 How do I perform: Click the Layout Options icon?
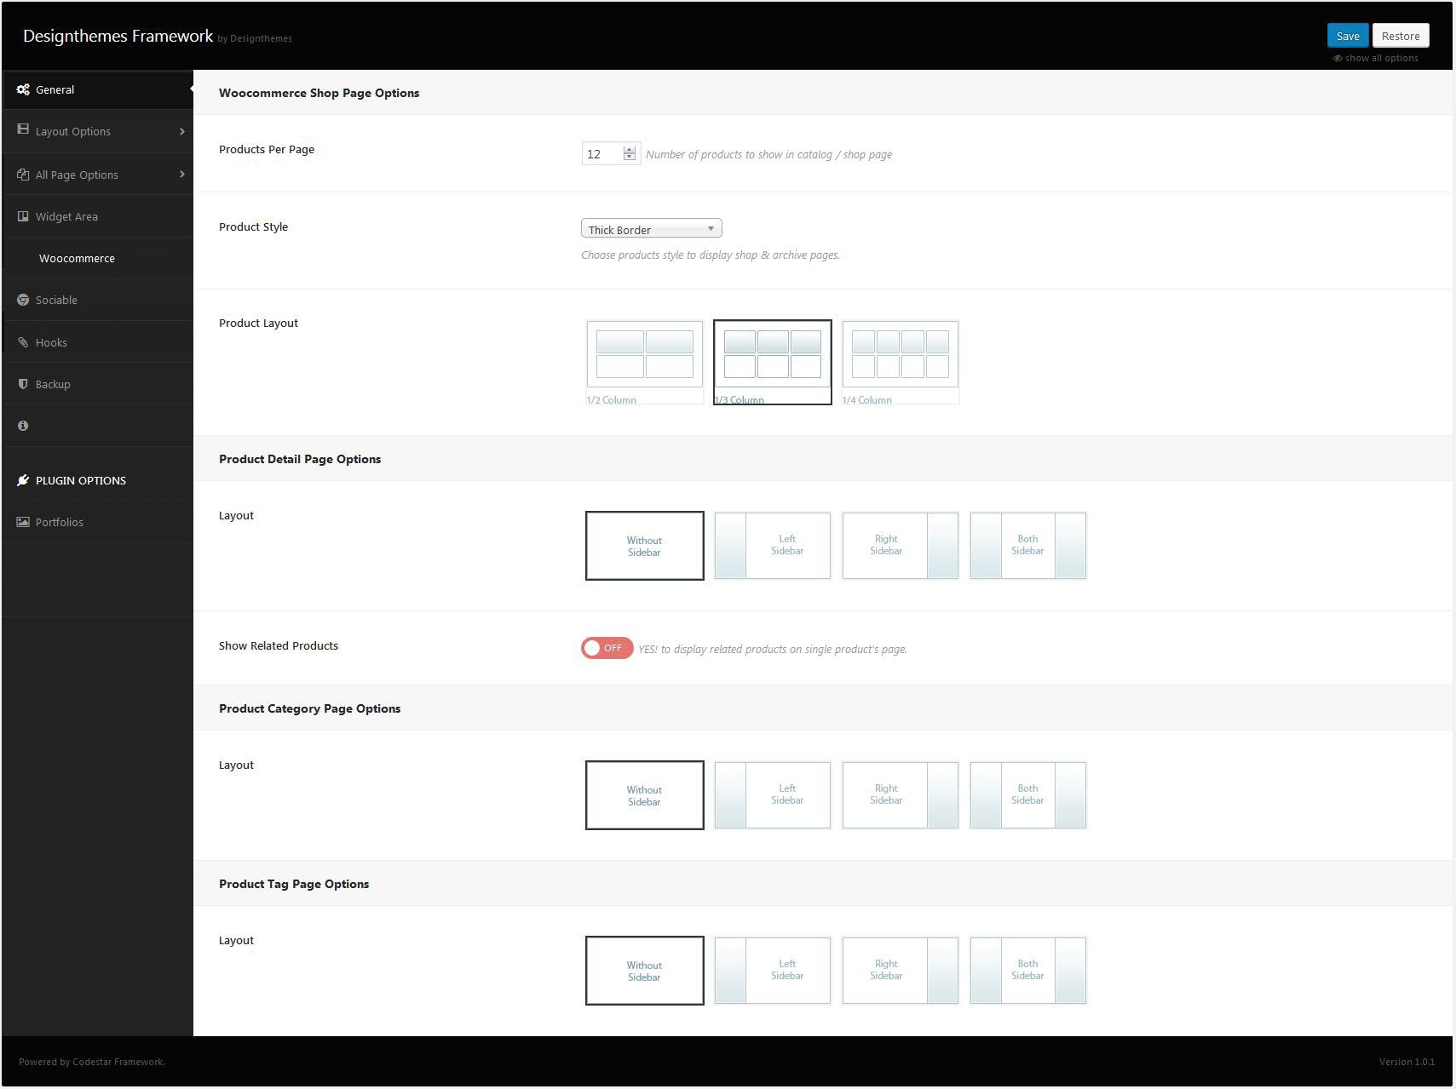[23, 130]
